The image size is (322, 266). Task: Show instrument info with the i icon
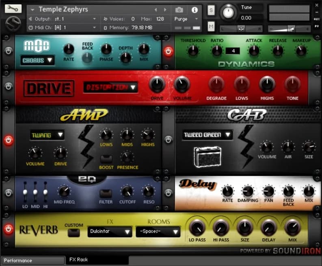194,10
